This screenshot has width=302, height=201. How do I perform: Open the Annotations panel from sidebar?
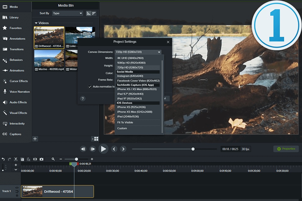[16, 39]
